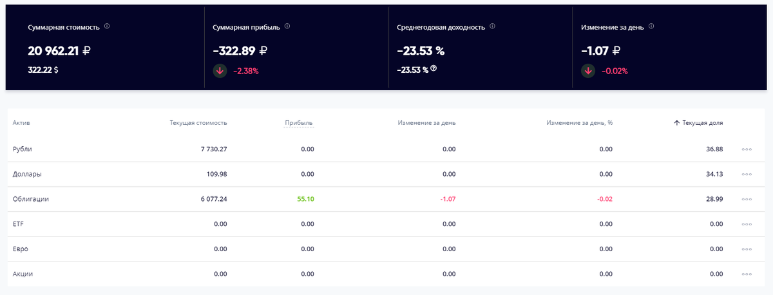Click info icon next to Суммарная прибыль
This screenshot has height=295, width=773.
(x=287, y=27)
